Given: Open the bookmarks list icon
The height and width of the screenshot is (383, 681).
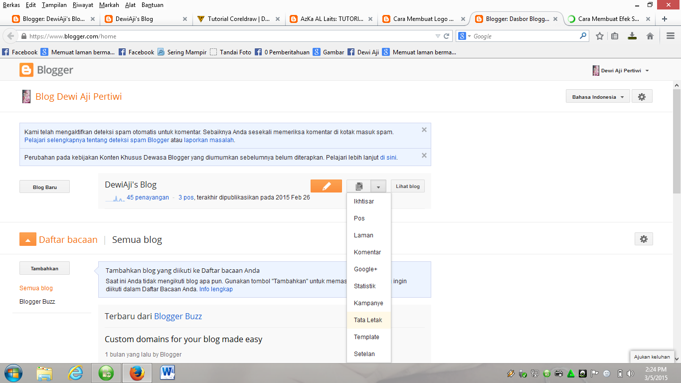Looking at the screenshot, I should tap(615, 36).
